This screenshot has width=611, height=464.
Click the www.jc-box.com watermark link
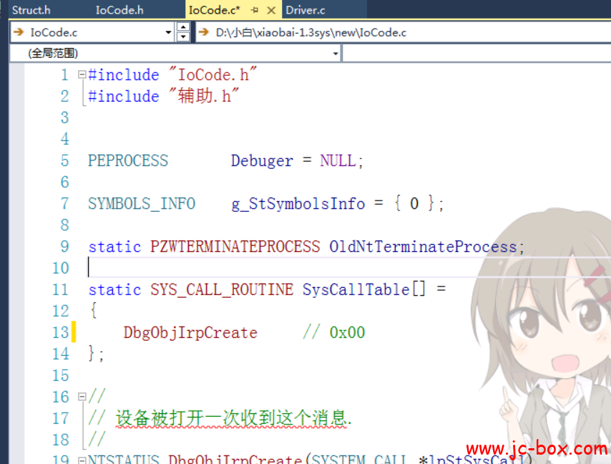tap(536, 449)
